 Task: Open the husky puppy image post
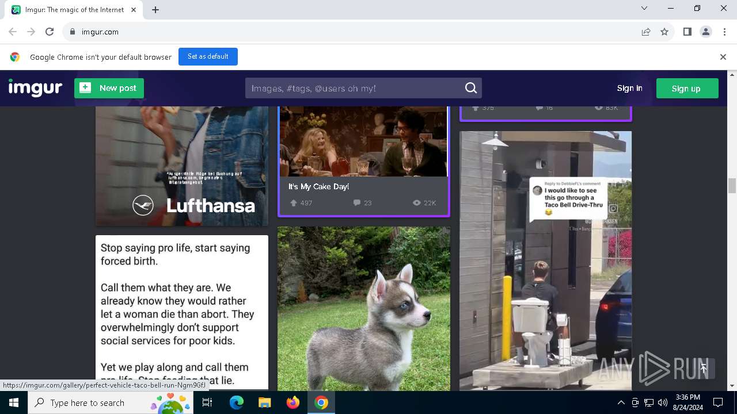[x=364, y=309]
